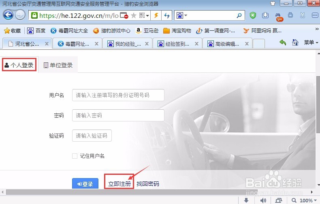Open the downloads tray icon

[x=265, y=15]
